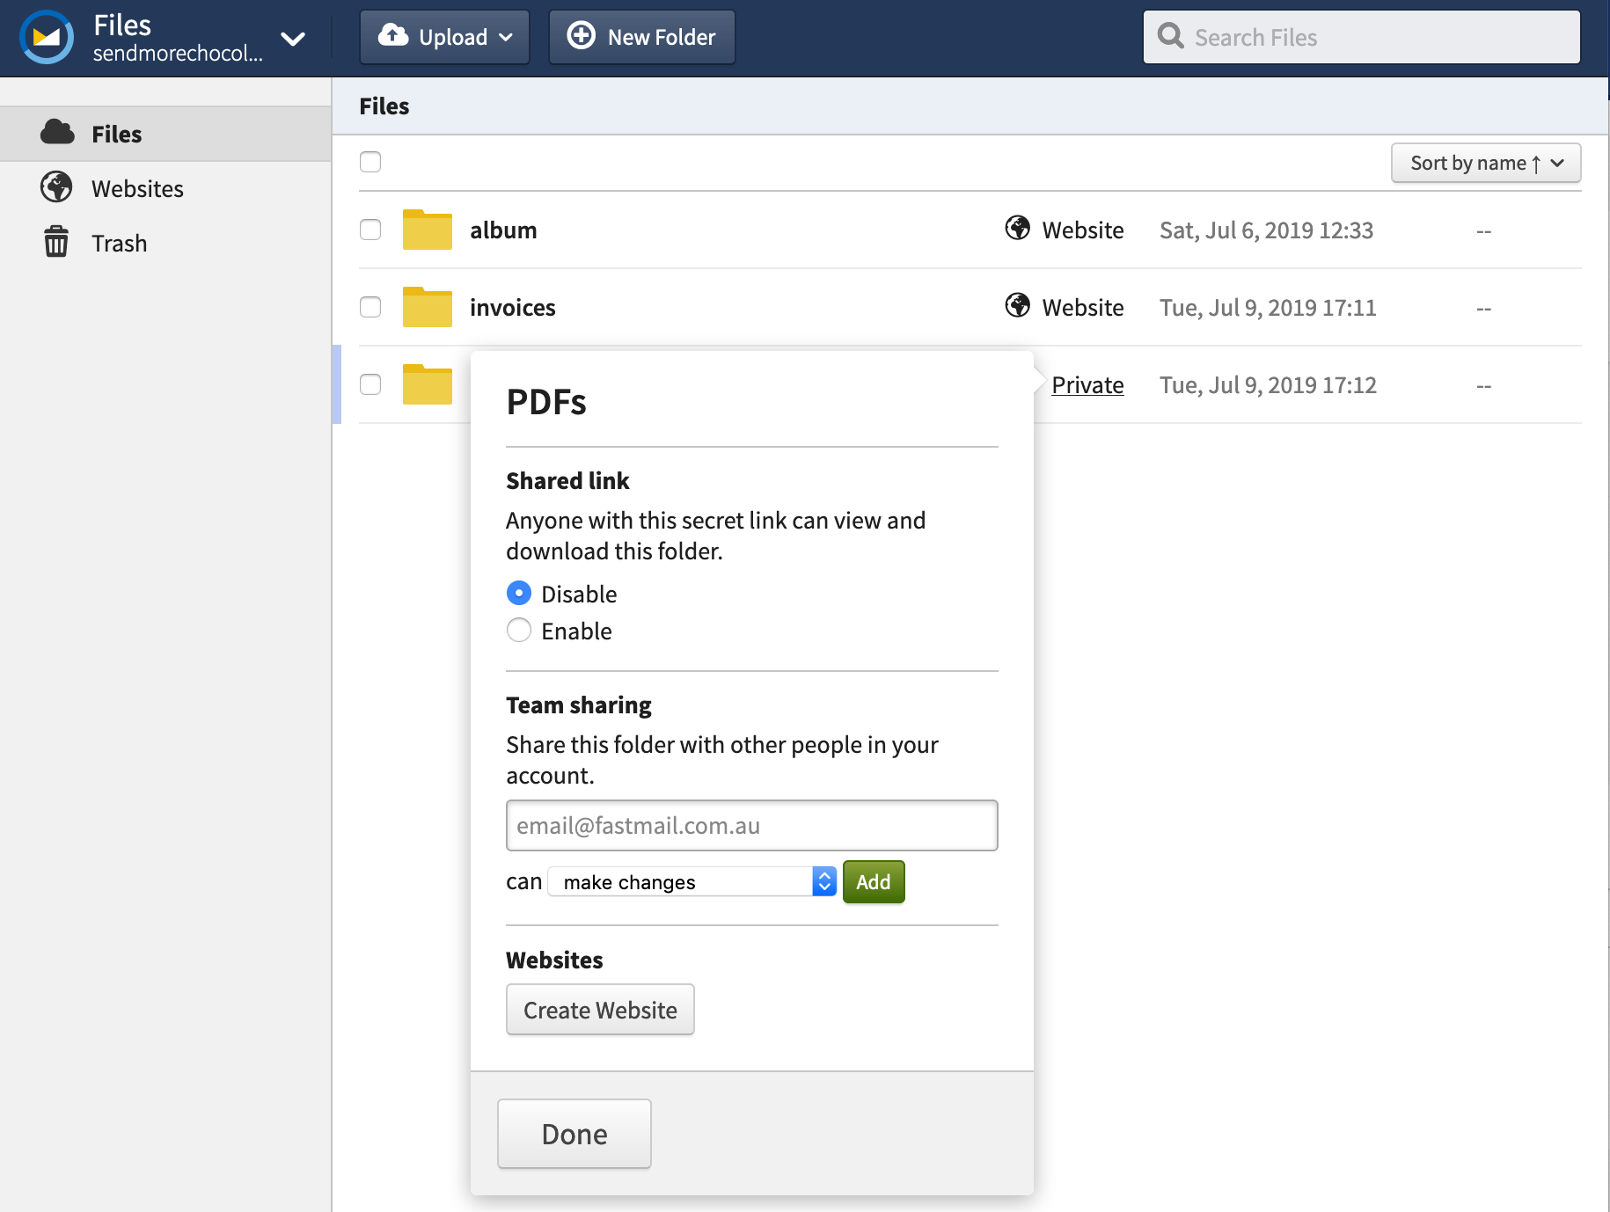1610x1212 pixels.
Task: Click date Sat, Jul 6, 2019 12:33
Action: point(1266,230)
